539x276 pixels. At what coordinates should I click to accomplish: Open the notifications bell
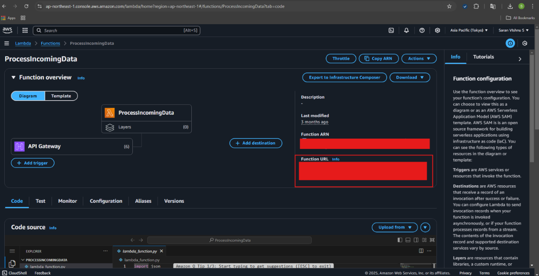pos(407,30)
